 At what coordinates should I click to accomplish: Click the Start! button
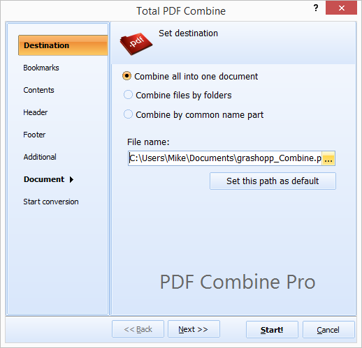(272, 330)
